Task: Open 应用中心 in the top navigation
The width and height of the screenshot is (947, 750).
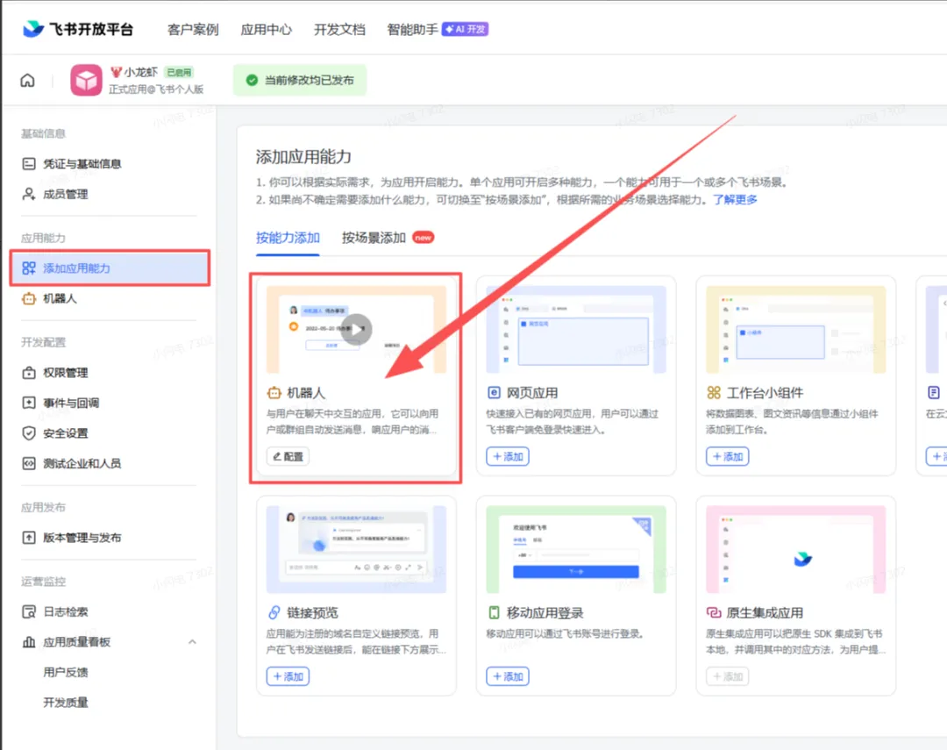Action: pos(266,30)
